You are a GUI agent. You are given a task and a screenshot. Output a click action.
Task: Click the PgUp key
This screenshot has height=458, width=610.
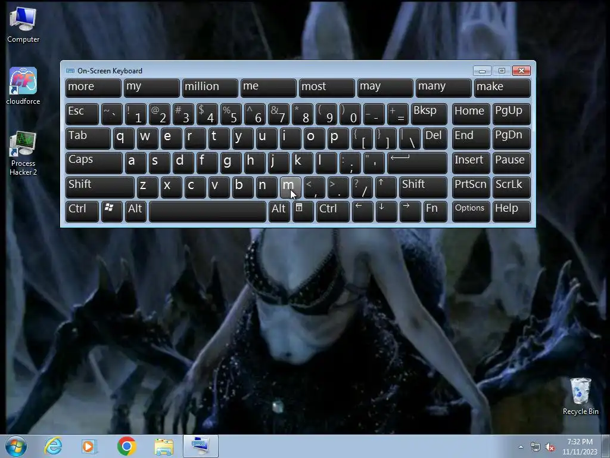coord(511,114)
